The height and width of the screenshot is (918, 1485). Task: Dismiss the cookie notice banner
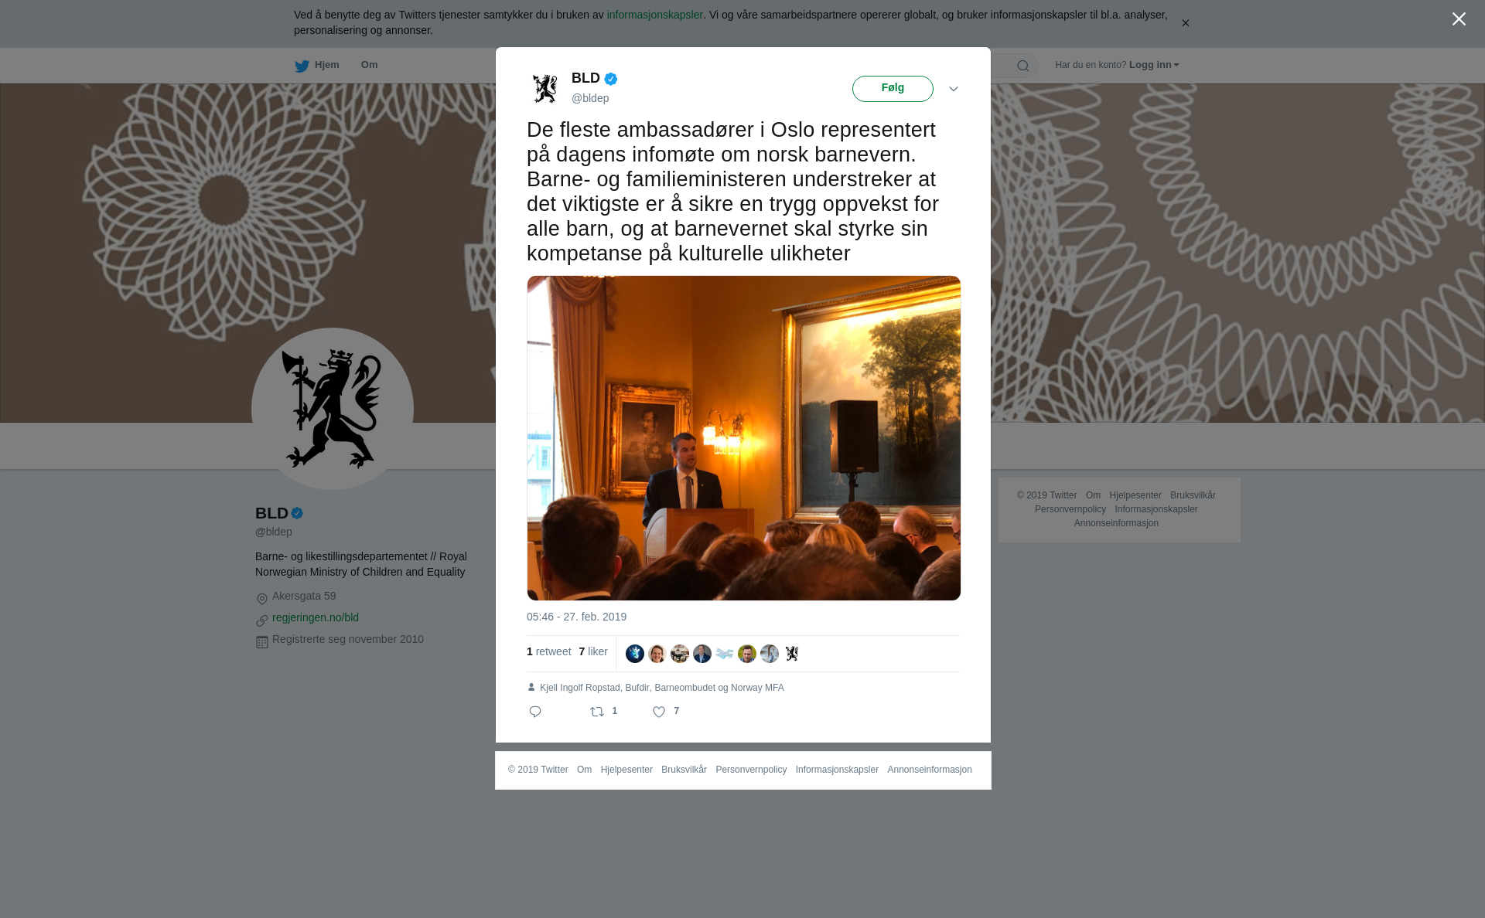(1185, 23)
